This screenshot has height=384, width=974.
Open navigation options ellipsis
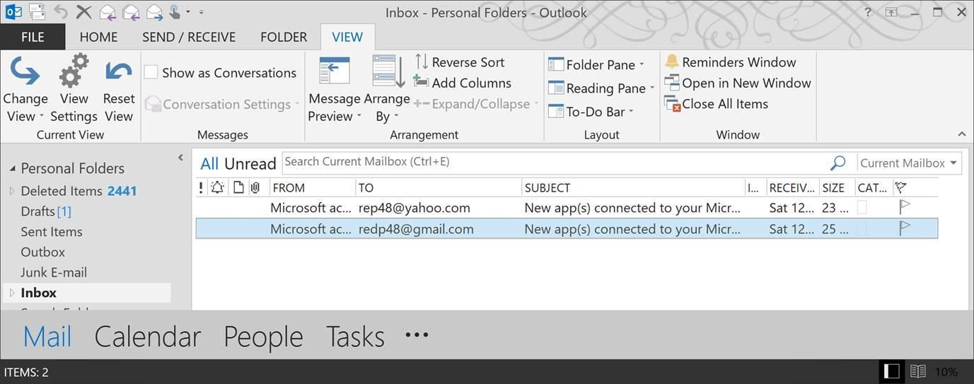(417, 334)
